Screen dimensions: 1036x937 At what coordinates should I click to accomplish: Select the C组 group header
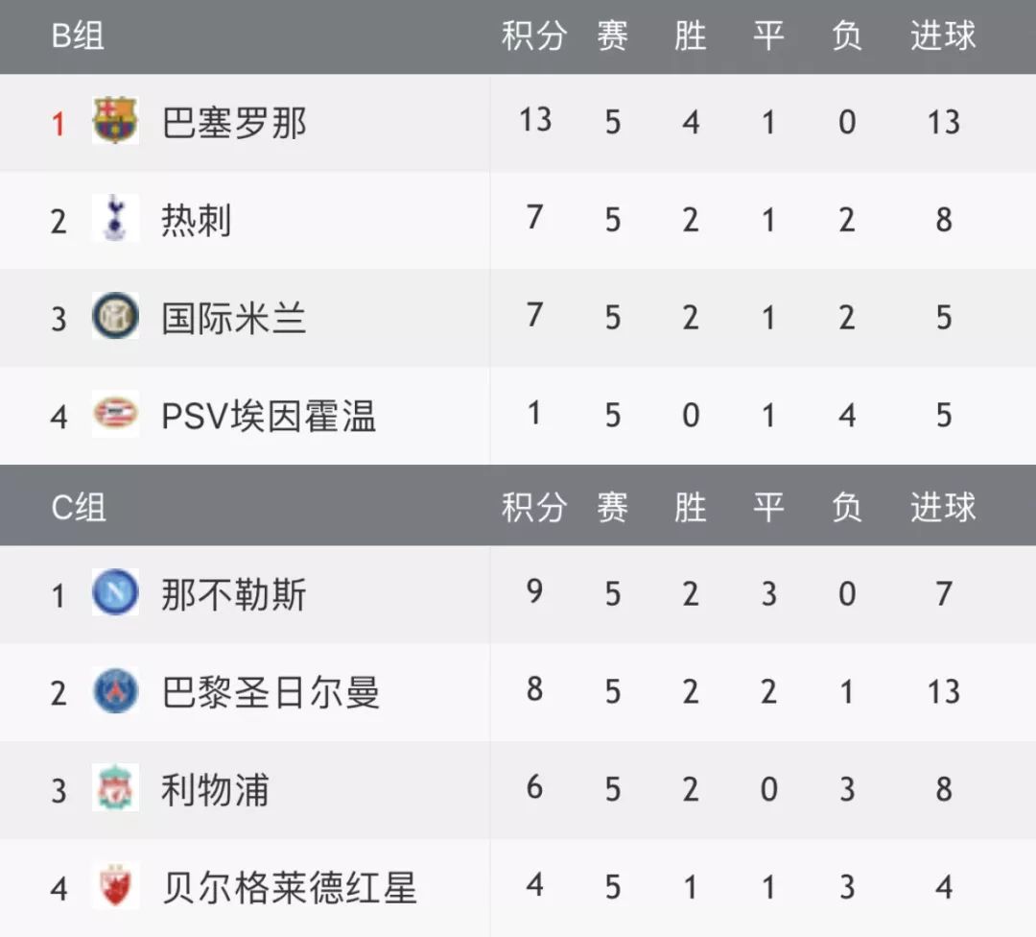coord(79,507)
